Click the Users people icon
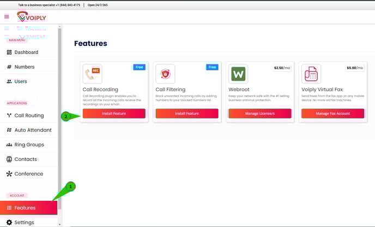375x227 pixels. (9, 81)
